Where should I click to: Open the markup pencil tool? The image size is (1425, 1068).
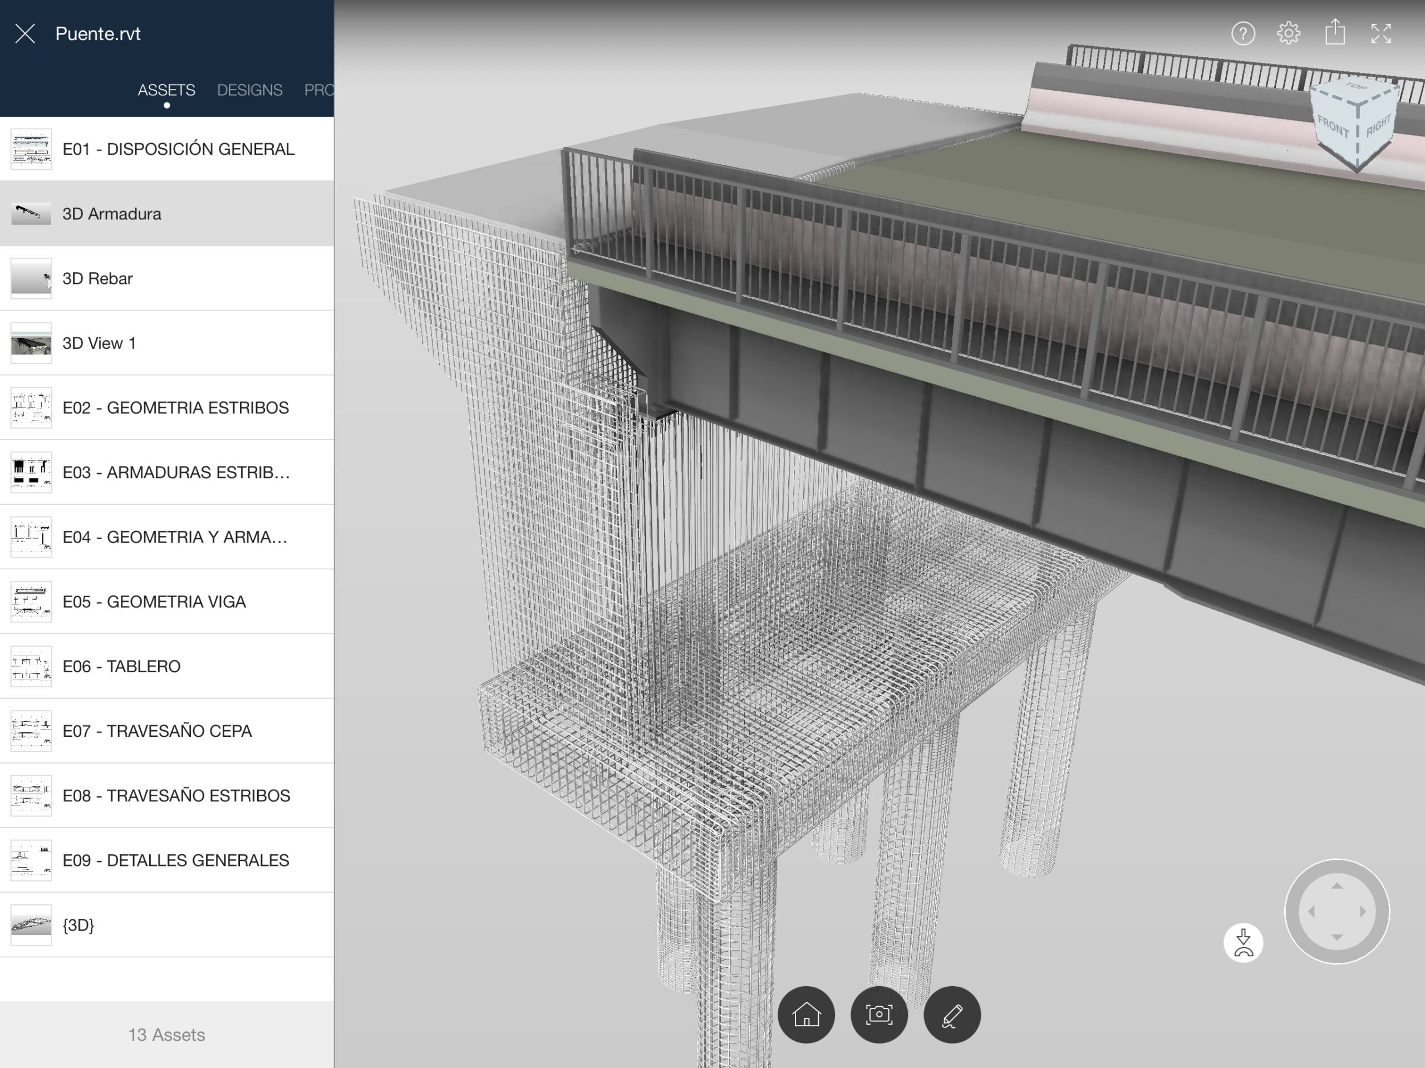click(x=951, y=1015)
